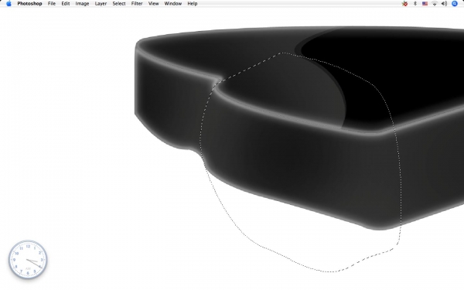The width and height of the screenshot is (464, 290).
Task: Open the Help menu
Action: (x=193, y=4)
